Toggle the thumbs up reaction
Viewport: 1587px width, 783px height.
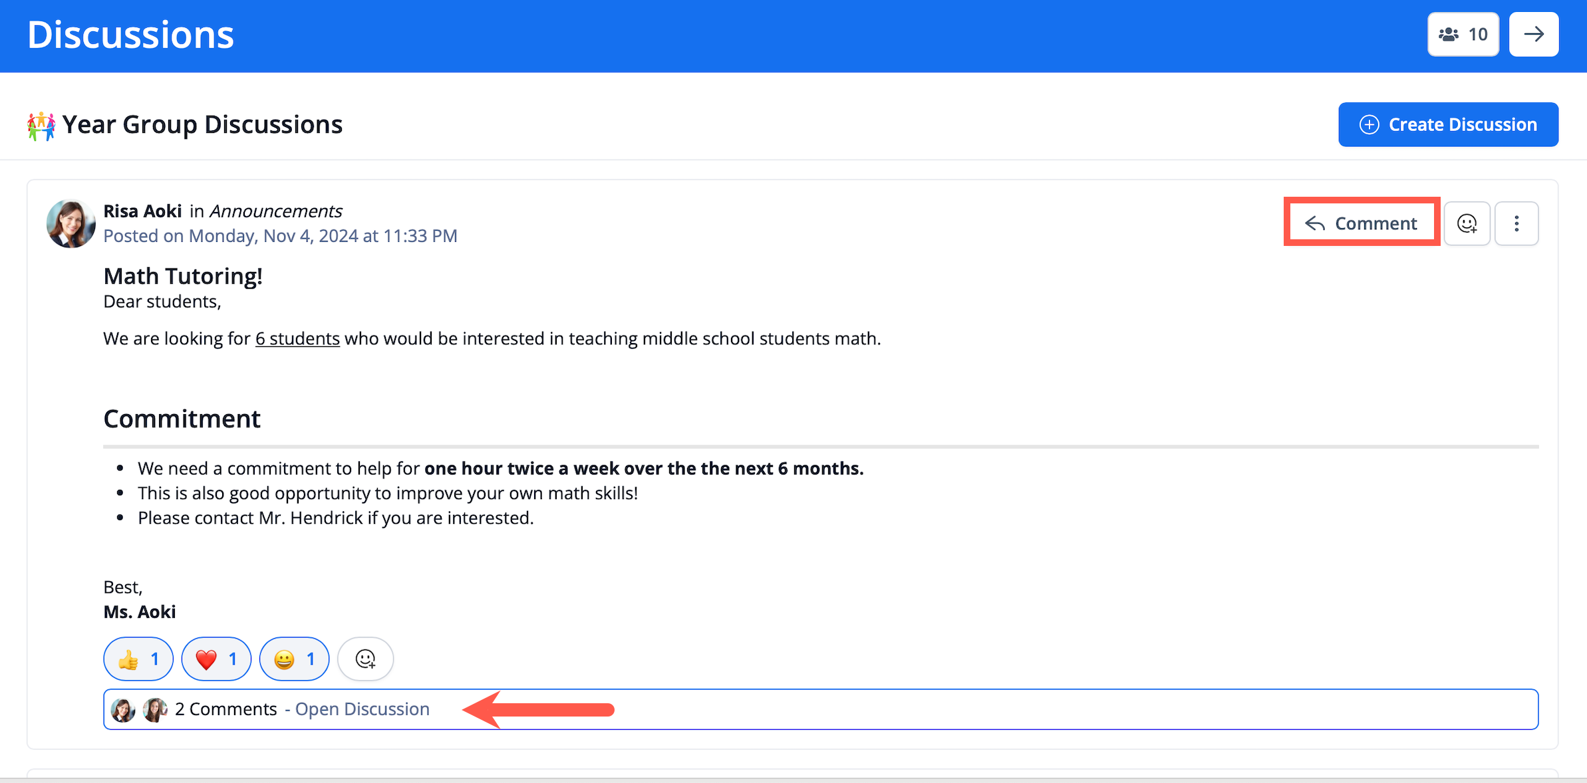coord(138,659)
